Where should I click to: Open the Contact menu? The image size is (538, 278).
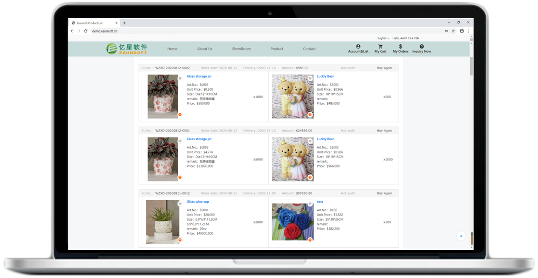pos(309,48)
